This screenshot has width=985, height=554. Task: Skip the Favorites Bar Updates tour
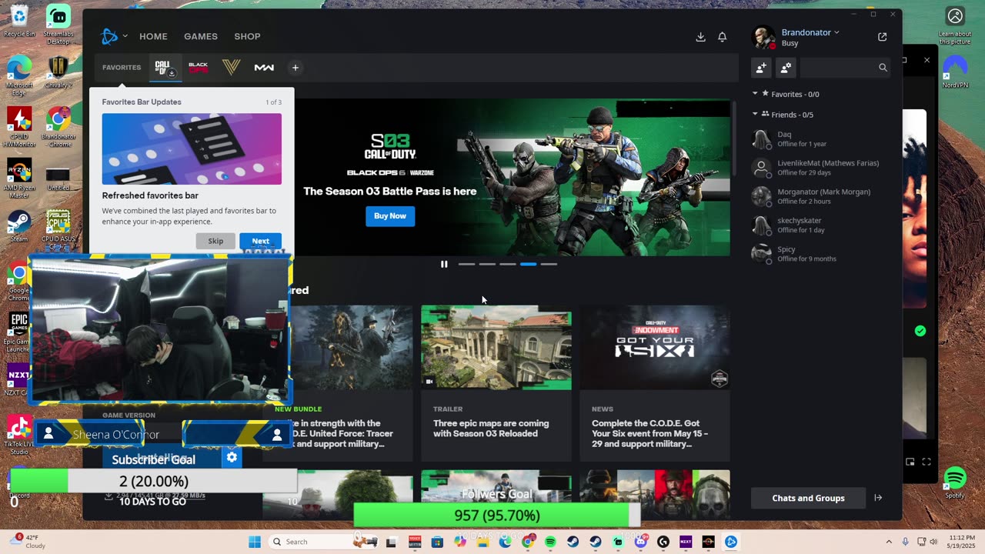click(x=215, y=241)
